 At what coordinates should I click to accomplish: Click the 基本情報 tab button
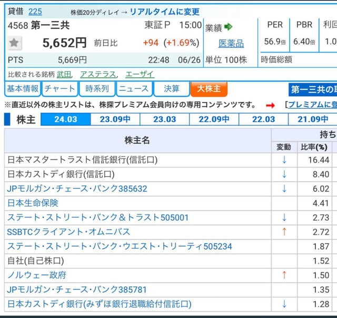[23, 89]
